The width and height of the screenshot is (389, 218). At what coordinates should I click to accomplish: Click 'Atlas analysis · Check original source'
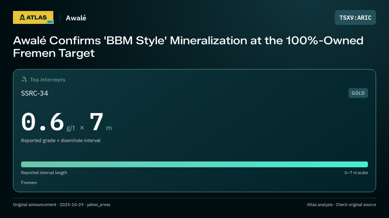pos(341,204)
